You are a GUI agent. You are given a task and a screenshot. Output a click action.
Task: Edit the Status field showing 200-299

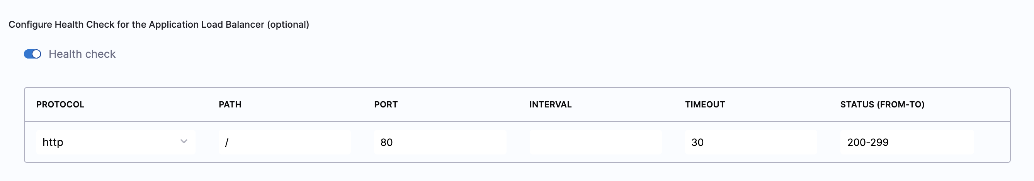[906, 142]
